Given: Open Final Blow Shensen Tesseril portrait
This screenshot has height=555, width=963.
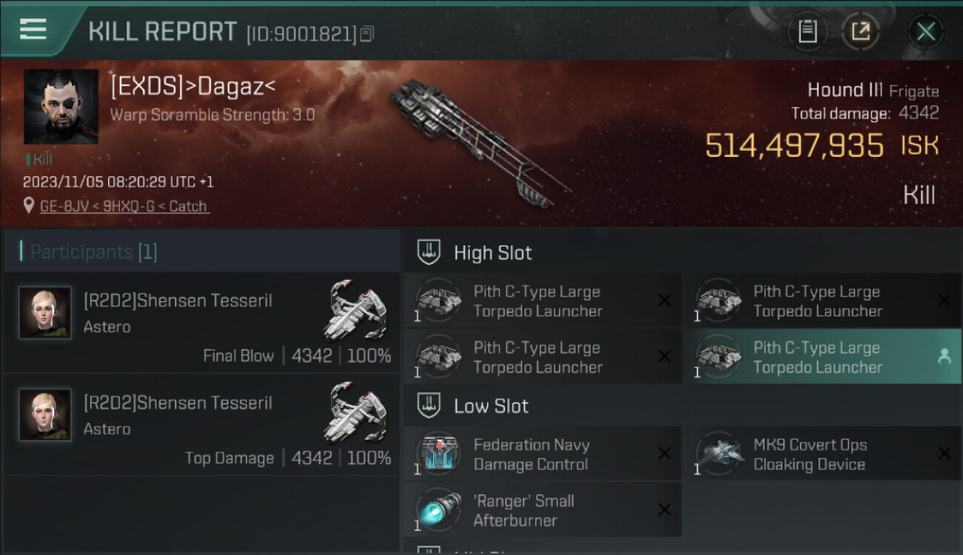Looking at the screenshot, I should (45, 313).
